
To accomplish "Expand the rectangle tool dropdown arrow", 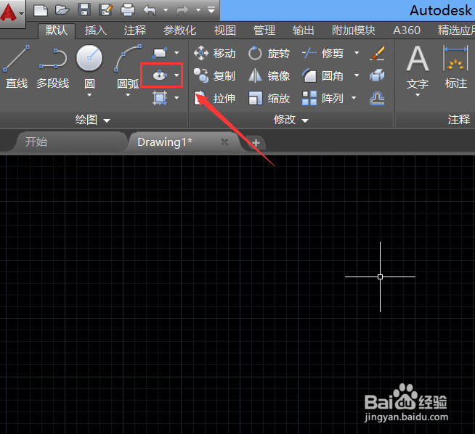I will point(176,53).
